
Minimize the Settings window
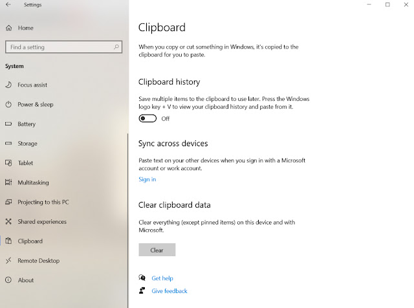click(x=369, y=5)
